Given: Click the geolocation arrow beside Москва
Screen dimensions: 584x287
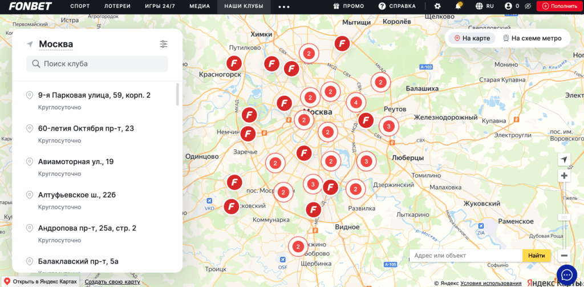Looking at the screenshot, I should click(30, 45).
